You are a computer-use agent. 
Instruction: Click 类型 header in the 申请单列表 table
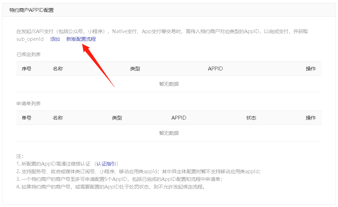tap(117, 118)
